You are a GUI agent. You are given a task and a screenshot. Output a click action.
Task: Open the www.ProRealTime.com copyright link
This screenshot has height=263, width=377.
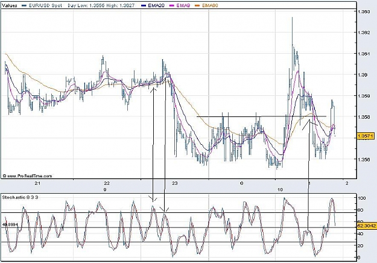tap(27, 176)
